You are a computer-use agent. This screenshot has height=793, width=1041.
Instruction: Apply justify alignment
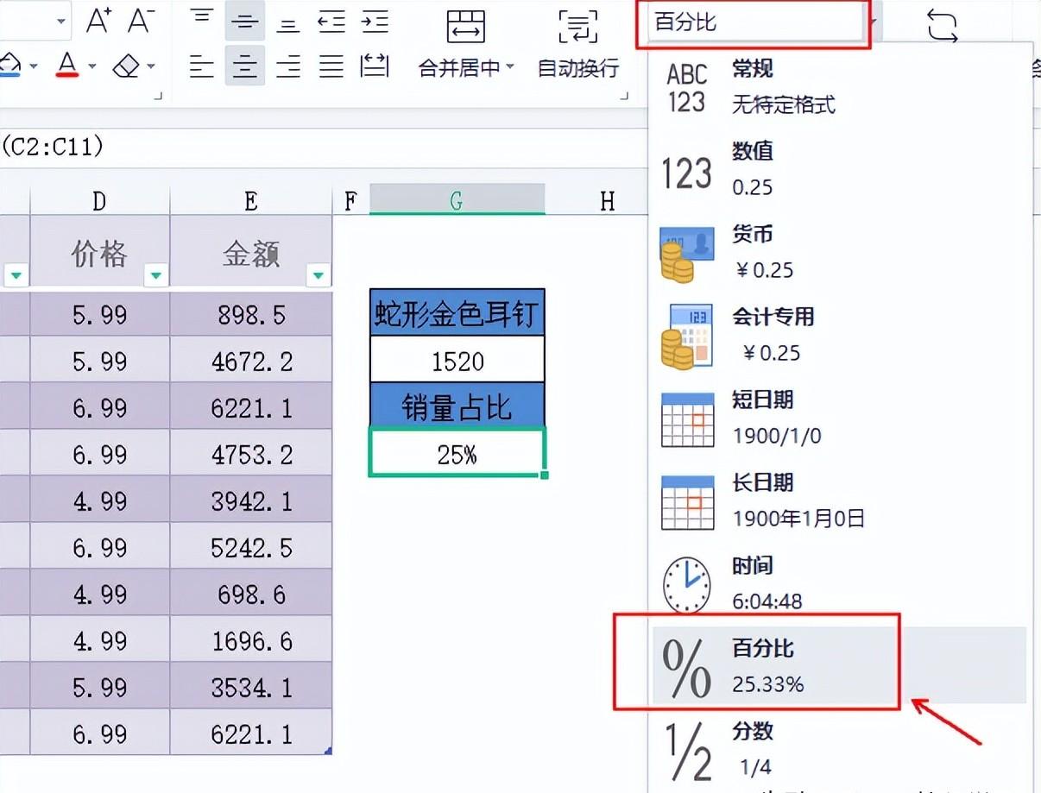pyautogui.click(x=331, y=66)
